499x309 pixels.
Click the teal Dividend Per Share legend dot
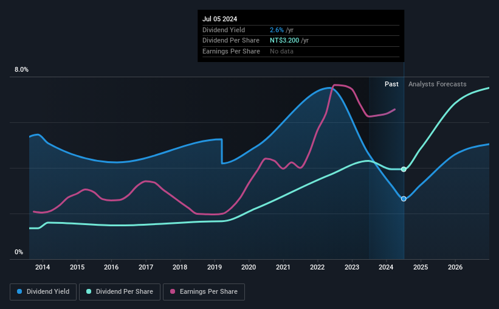pos(89,291)
